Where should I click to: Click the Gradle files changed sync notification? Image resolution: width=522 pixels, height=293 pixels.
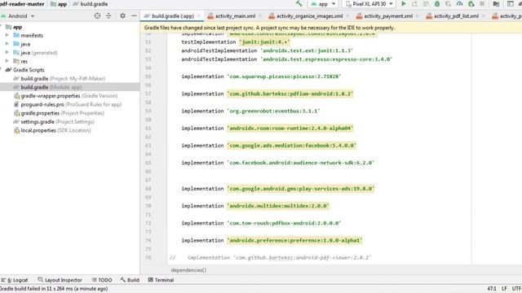(x=270, y=28)
